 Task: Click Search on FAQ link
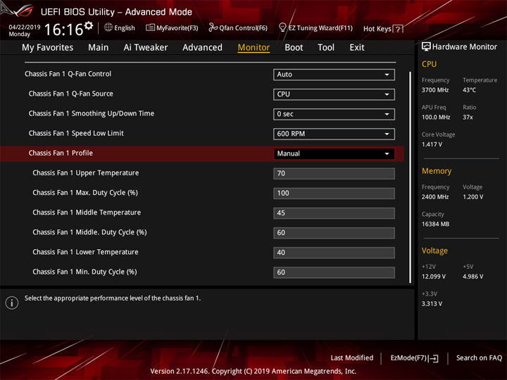click(x=479, y=357)
